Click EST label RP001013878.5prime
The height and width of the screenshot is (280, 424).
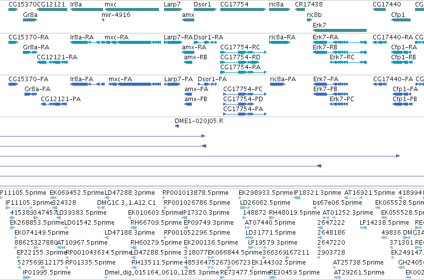coord(195,193)
